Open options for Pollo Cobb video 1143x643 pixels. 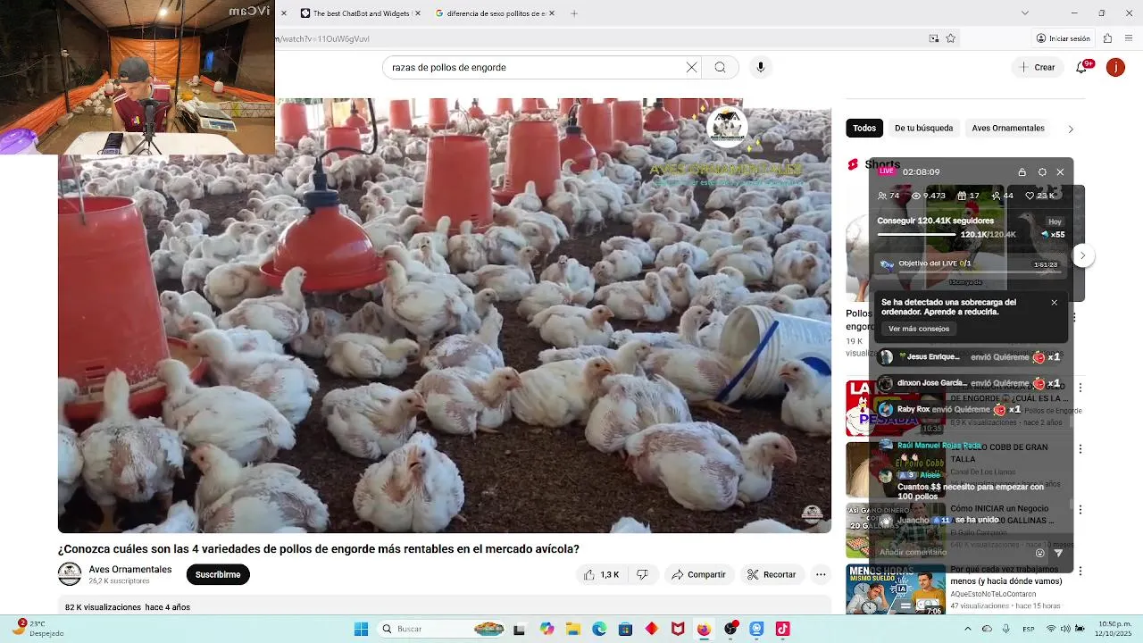point(1080,448)
